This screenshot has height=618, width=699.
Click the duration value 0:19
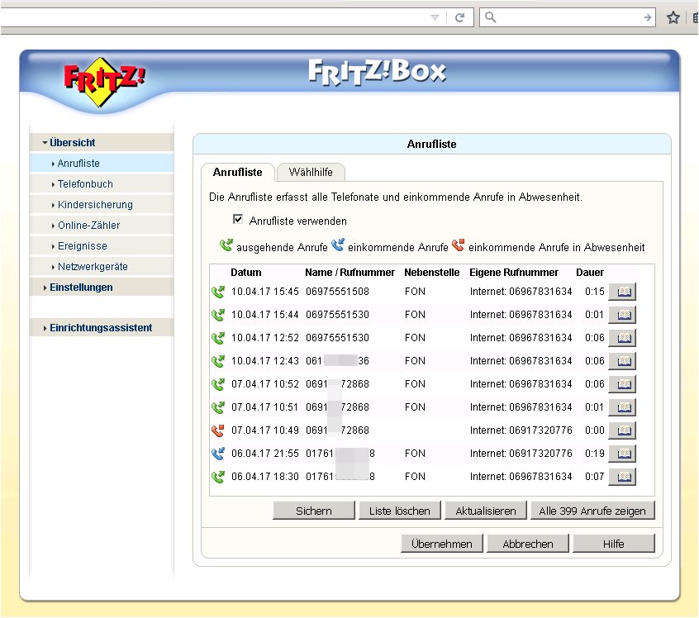(x=595, y=454)
